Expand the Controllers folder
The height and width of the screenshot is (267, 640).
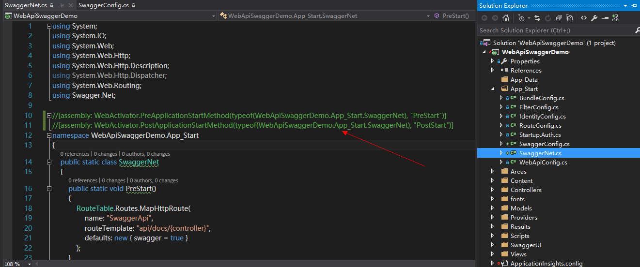[493, 190]
